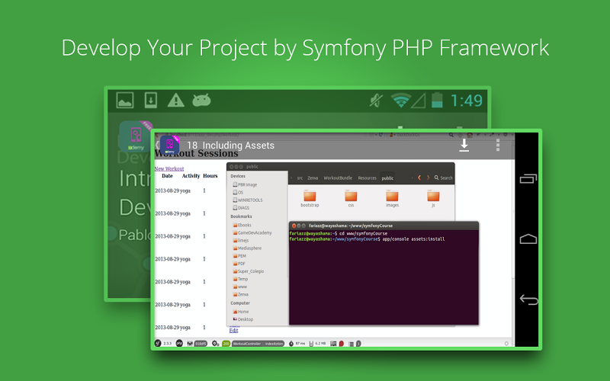The width and height of the screenshot is (610, 381).
Task: Tap the warning triangle notification icon
Action: 176,101
